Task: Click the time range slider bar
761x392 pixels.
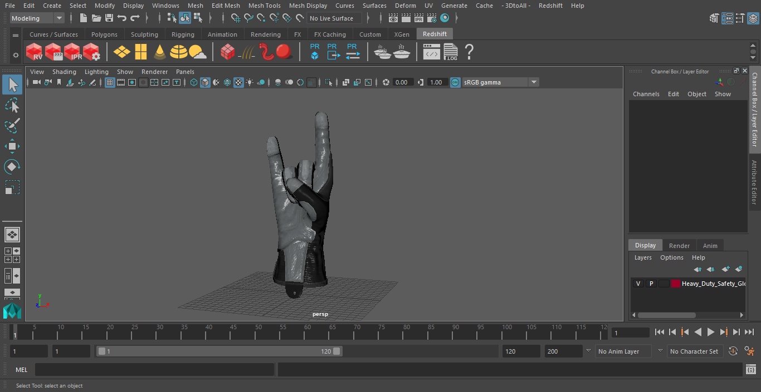Action: click(219, 351)
